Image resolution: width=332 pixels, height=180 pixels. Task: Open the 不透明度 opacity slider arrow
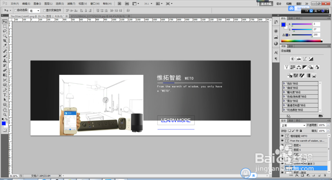(x=328, y=125)
